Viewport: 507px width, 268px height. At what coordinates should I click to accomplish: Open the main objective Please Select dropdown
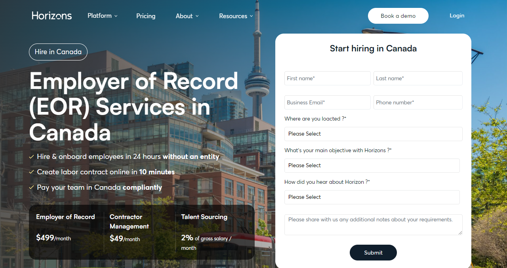(x=372, y=166)
